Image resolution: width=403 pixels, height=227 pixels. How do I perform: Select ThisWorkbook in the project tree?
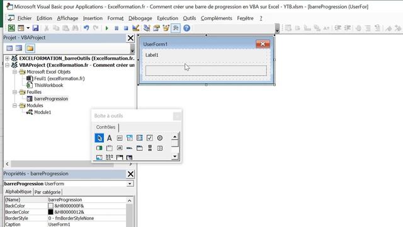point(48,85)
